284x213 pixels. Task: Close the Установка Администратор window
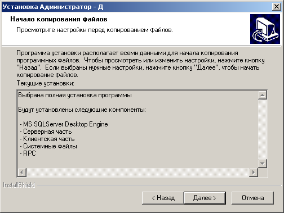pos(277,7)
